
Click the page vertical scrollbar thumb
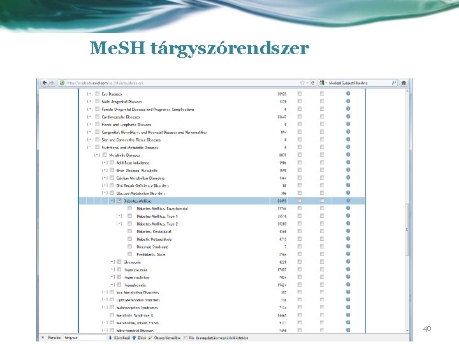pyautogui.click(x=407, y=229)
